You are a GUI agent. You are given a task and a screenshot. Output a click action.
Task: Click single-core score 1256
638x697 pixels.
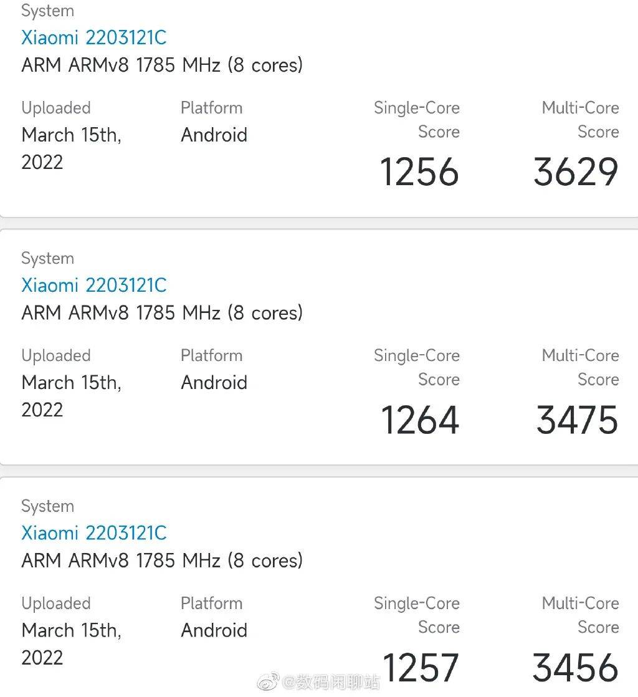pos(419,171)
